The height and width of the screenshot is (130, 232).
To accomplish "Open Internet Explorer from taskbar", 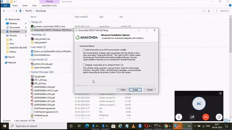I will click(120, 126).
